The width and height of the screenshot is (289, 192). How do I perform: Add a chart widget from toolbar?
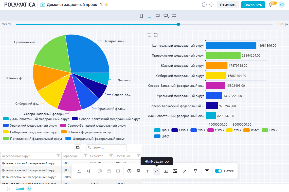[129, 171]
